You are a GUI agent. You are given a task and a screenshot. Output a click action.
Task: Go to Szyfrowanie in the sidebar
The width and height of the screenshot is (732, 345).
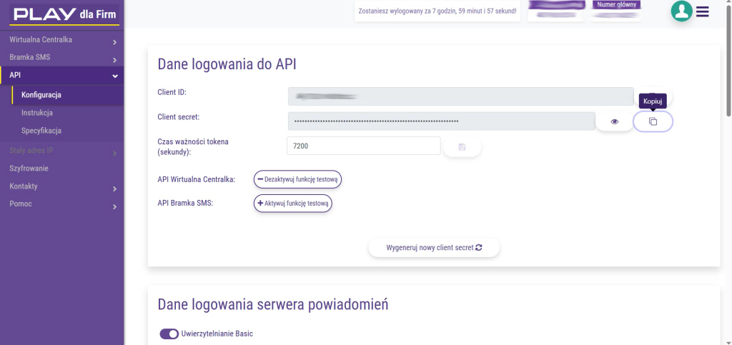pos(29,169)
